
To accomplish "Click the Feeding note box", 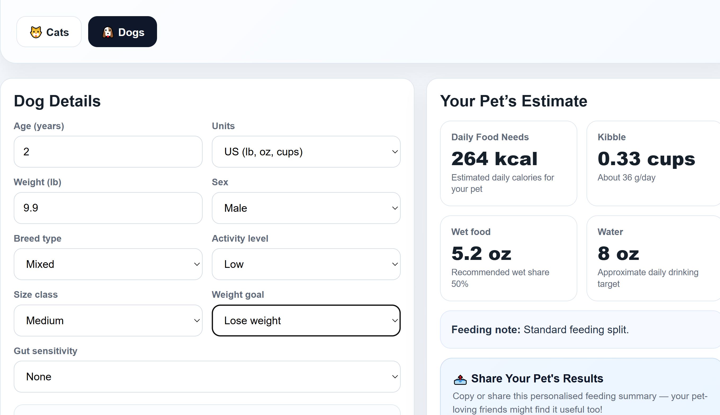I will 580,330.
